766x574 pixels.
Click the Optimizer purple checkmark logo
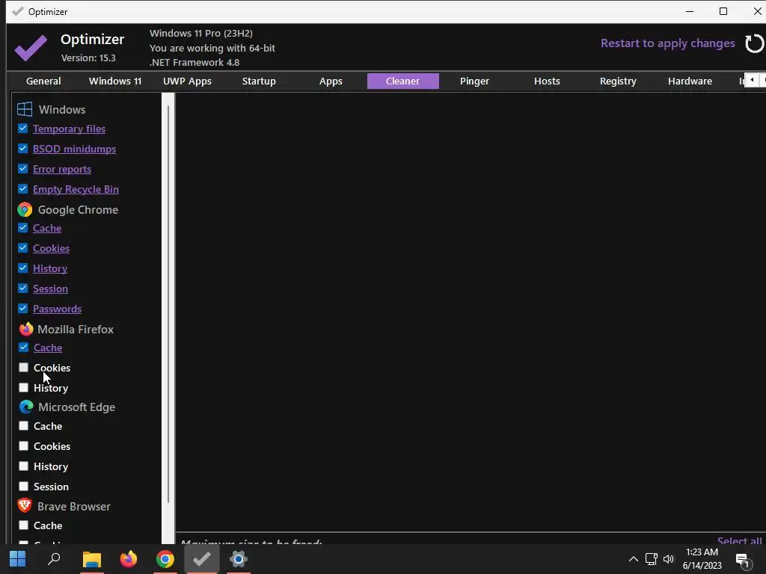[x=31, y=47]
